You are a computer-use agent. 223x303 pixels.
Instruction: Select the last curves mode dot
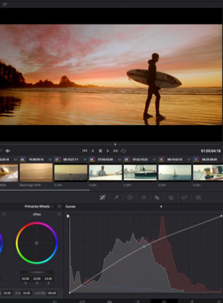(183, 207)
